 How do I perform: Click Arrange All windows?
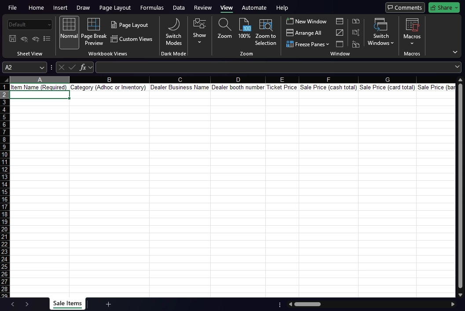[x=304, y=33]
